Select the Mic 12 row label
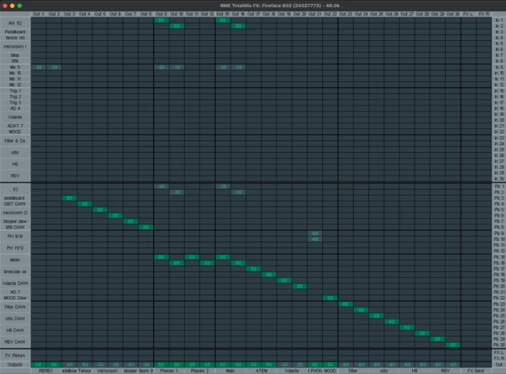Screen dimensions: 506x374 (x=15, y=84)
